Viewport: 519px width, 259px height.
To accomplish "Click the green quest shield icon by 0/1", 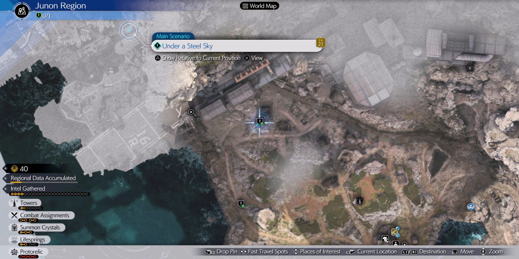I will tap(39, 15).
